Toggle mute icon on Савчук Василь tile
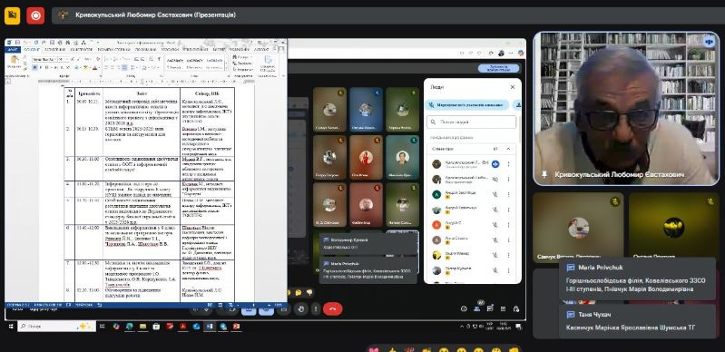The width and height of the screenshot is (725, 352). tap(614, 201)
